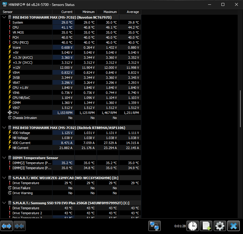Collapse the Nuvoton NCT6797D sensor group
Viewport: 243px width, 234px height.
pyautogui.click(x=4, y=17)
